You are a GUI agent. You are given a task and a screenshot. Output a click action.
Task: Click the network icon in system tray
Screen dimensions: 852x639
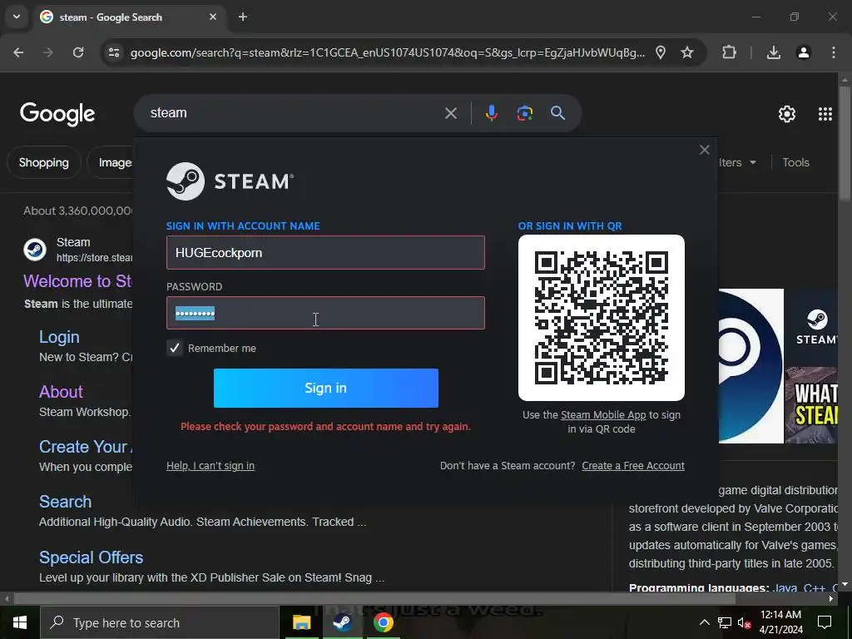[725, 622]
